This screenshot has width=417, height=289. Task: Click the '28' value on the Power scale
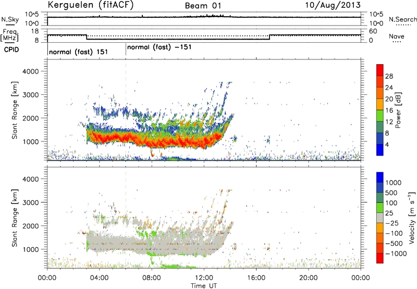tap(389, 76)
